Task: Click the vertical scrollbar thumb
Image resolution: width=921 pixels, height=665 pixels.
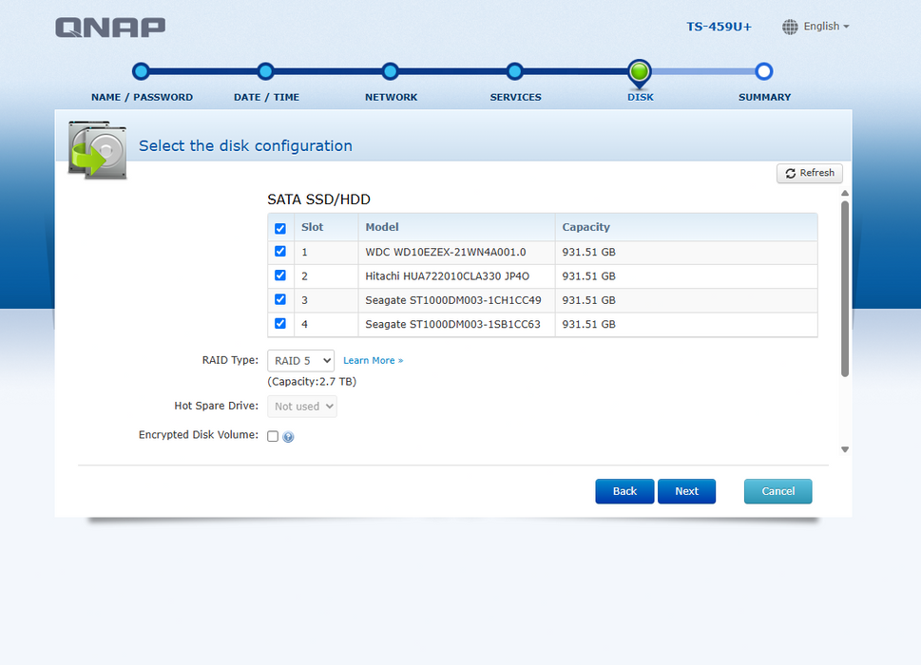Action: 845,289
